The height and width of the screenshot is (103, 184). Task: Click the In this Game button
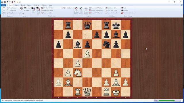(x=68, y=8)
